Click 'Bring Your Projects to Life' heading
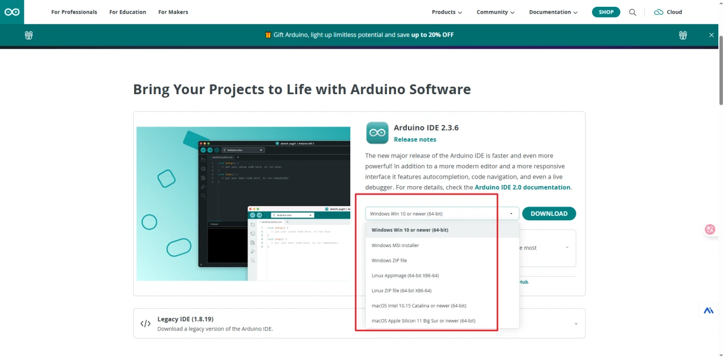The image size is (724, 359). point(302,89)
